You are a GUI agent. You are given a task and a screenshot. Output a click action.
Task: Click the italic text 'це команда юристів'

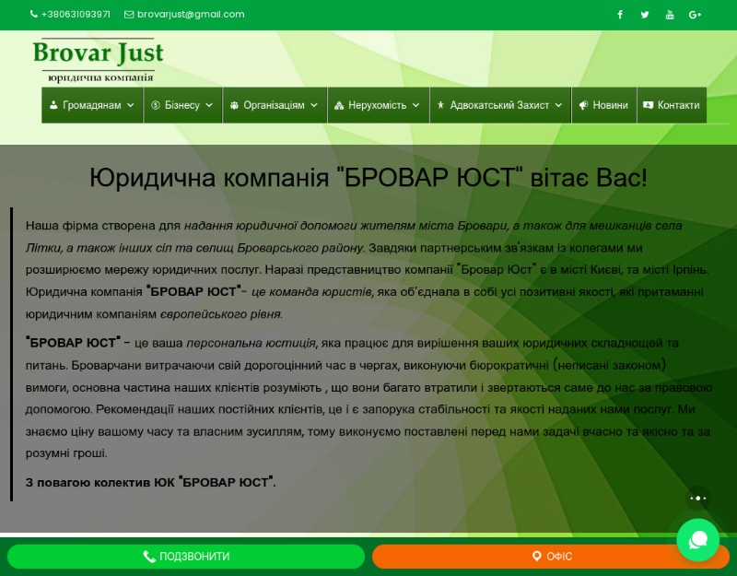pos(311,291)
